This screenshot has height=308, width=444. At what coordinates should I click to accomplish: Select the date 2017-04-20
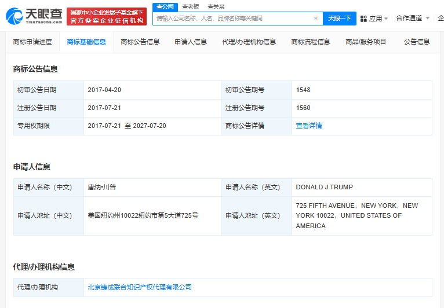pos(104,90)
